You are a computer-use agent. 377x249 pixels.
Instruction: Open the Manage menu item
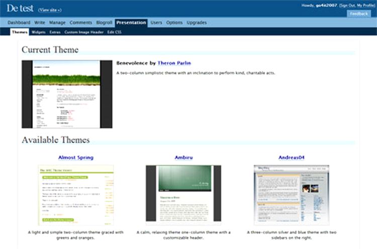click(x=57, y=23)
